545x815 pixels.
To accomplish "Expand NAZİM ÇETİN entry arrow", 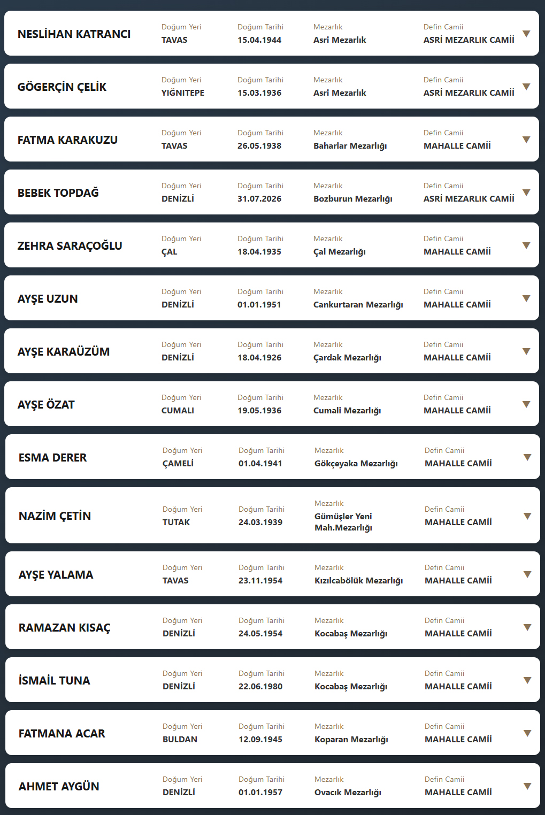I will [x=527, y=516].
